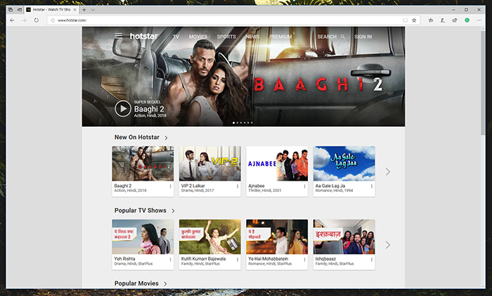The width and height of the screenshot is (492, 296).
Task: Expand the New On Hotstar chevron
Action: (166, 138)
